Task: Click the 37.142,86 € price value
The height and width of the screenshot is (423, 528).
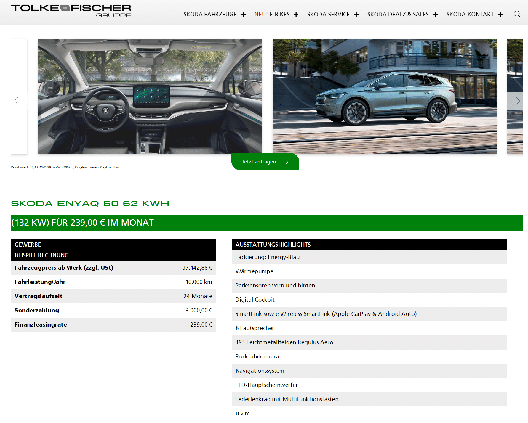Action: 197,268
